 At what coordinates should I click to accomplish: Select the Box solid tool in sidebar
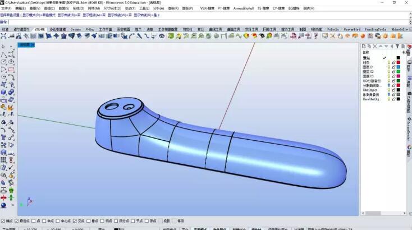(x=4, y=93)
